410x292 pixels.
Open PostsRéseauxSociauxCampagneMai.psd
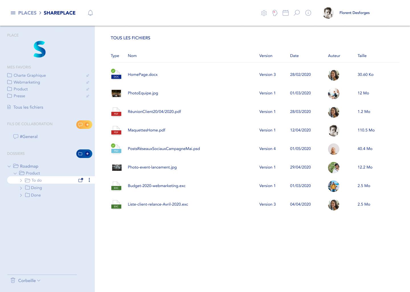pyautogui.click(x=164, y=149)
